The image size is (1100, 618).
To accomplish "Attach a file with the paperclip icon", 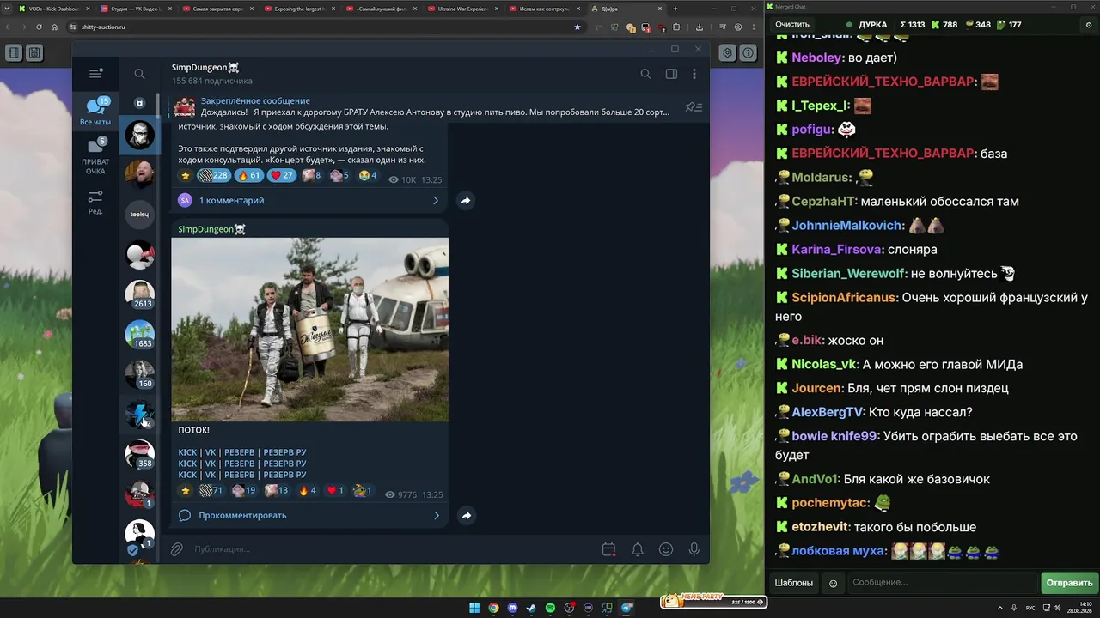I will coord(177,549).
